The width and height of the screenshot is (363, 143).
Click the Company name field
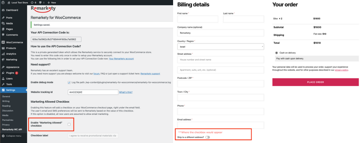point(220,33)
